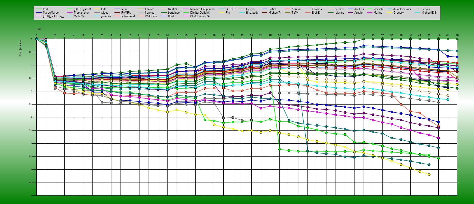Click lap number 35 on the axis
Viewport: 474px width, 204px height.
tap(364, 36)
